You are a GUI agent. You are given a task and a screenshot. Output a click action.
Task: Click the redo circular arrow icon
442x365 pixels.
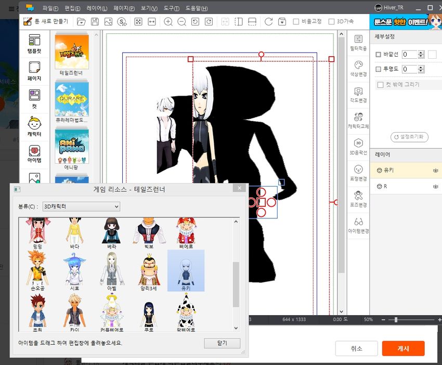tap(268, 21)
